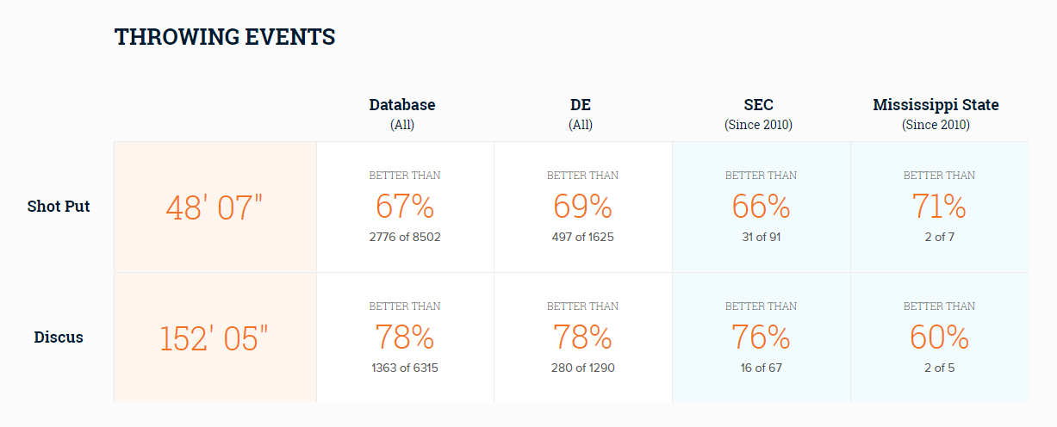The height and width of the screenshot is (427, 1057).
Task: Click the 76% Discus SEC cell
Action: click(x=762, y=337)
